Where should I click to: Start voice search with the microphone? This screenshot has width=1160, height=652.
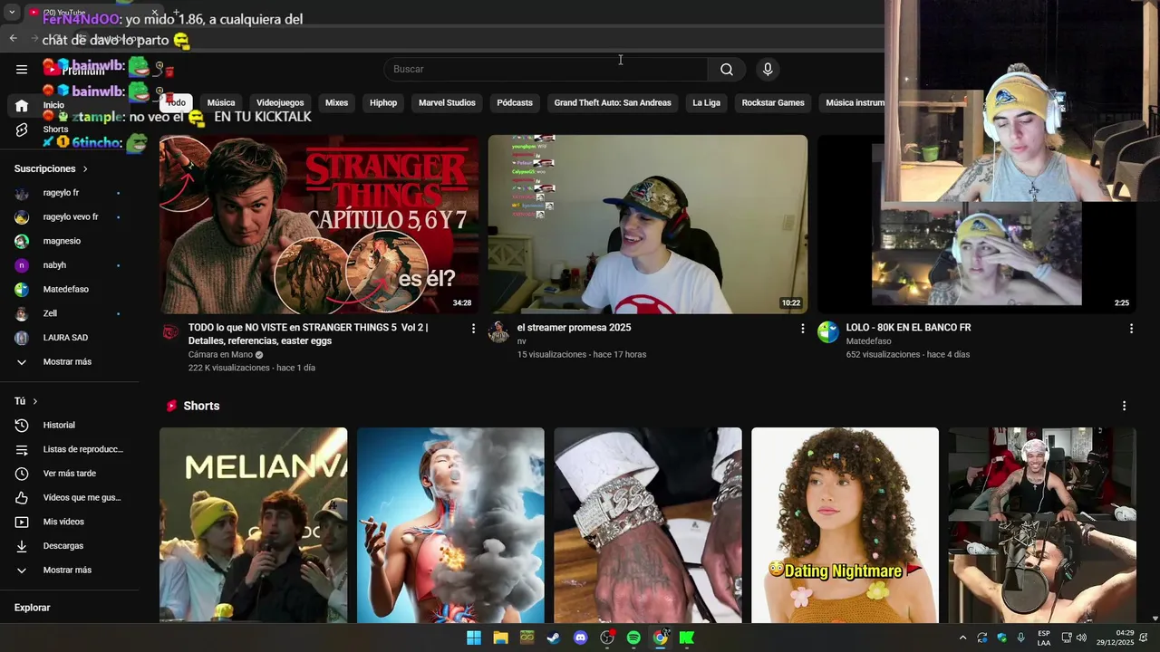pos(768,69)
